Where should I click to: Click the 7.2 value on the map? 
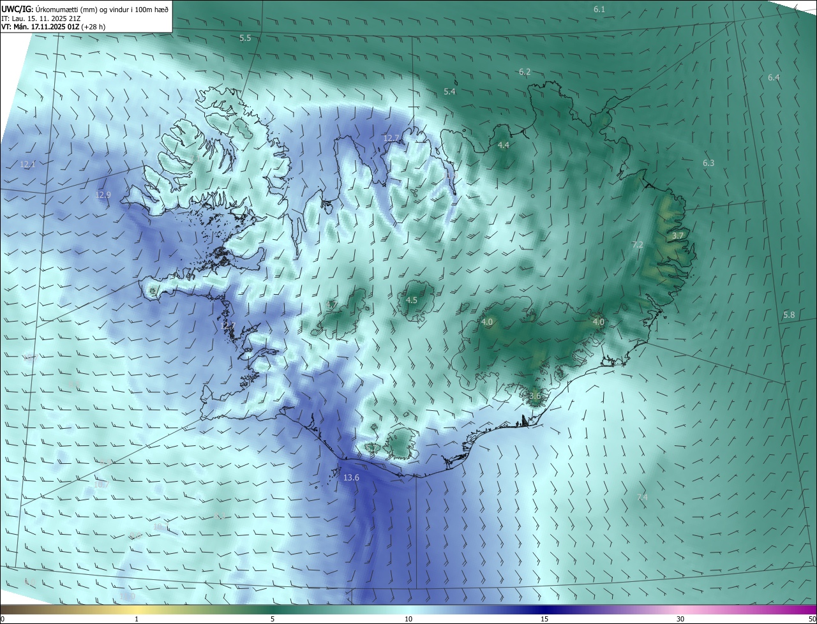[637, 245]
